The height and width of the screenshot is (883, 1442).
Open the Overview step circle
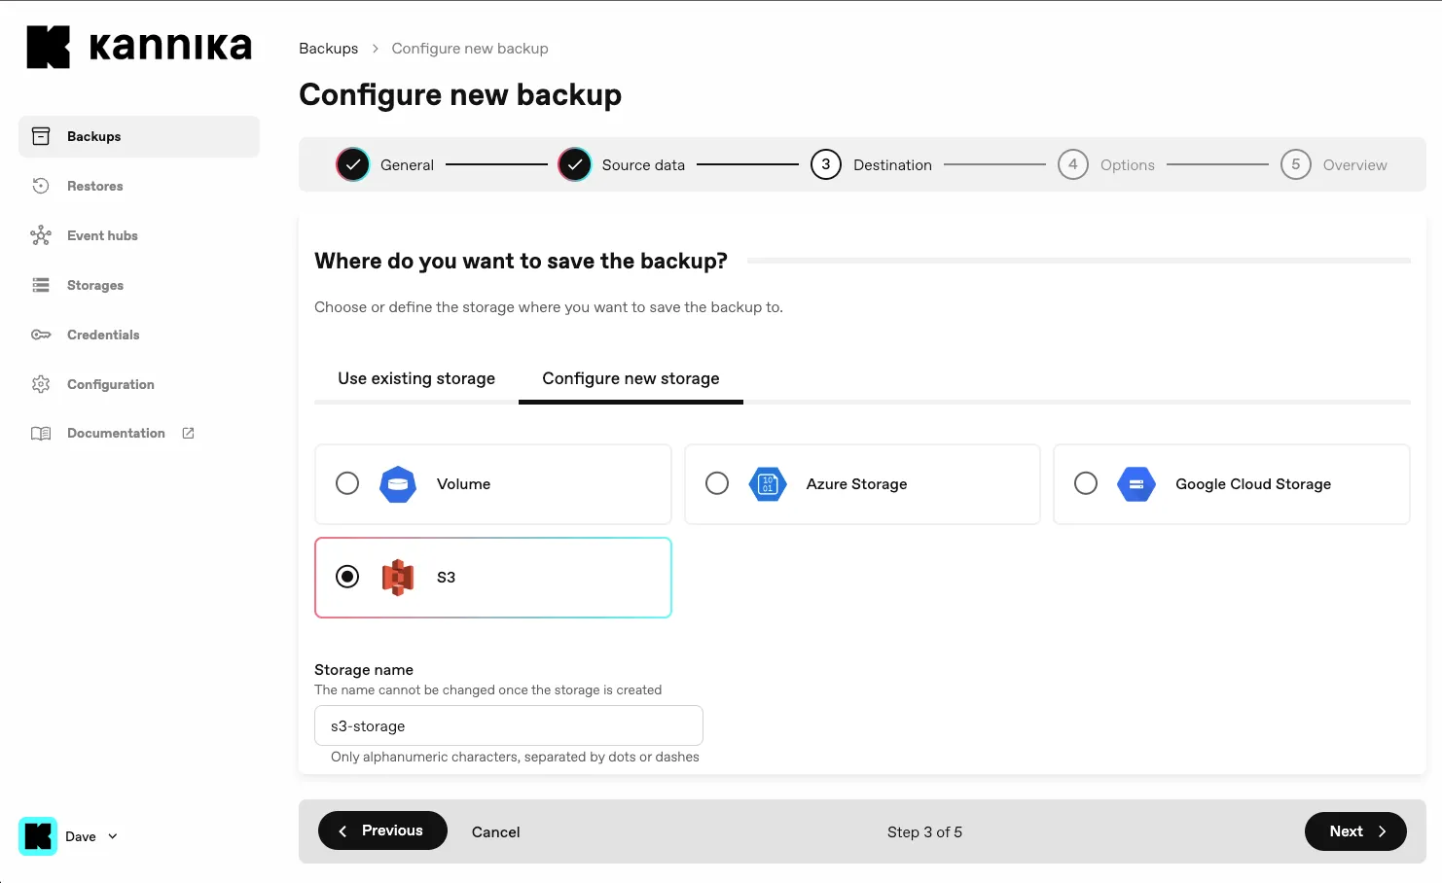click(1295, 164)
